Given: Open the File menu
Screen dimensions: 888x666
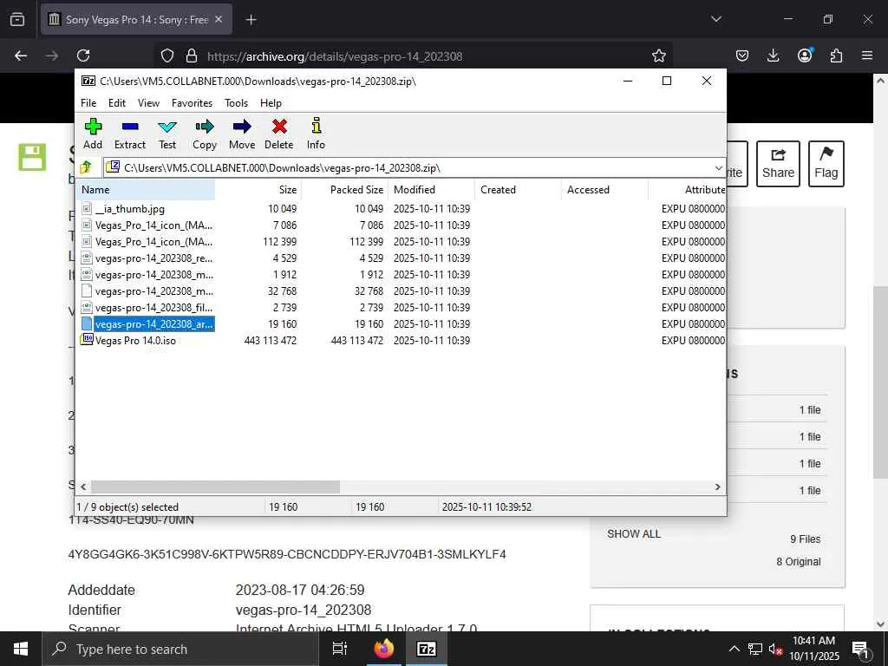Looking at the screenshot, I should click(88, 103).
